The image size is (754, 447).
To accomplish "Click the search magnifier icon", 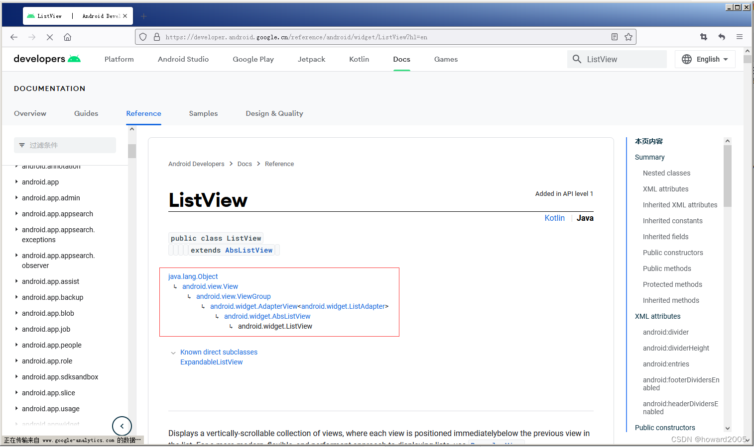I will click(x=577, y=59).
